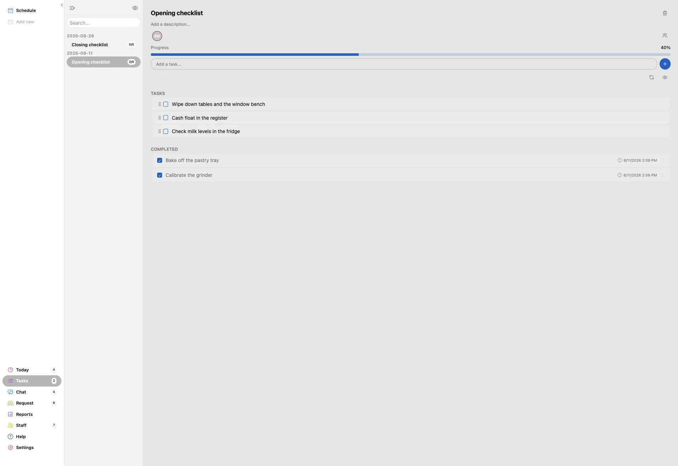This screenshot has width=678, height=466.
Task: Click the Today clock icon
Action: pyautogui.click(x=11, y=370)
